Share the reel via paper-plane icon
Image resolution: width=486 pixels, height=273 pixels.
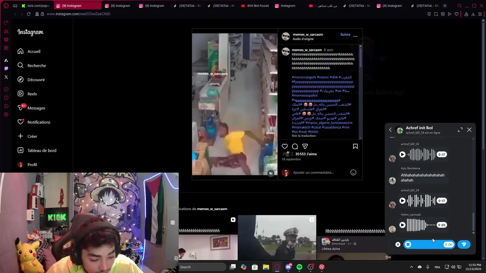click(x=305, y=146)
